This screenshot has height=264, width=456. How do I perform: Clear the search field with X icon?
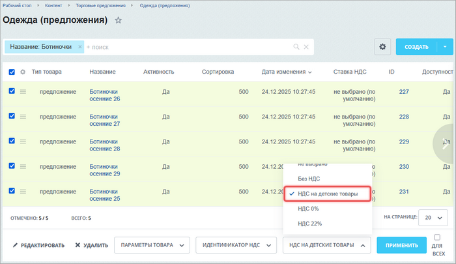point(306,47)
